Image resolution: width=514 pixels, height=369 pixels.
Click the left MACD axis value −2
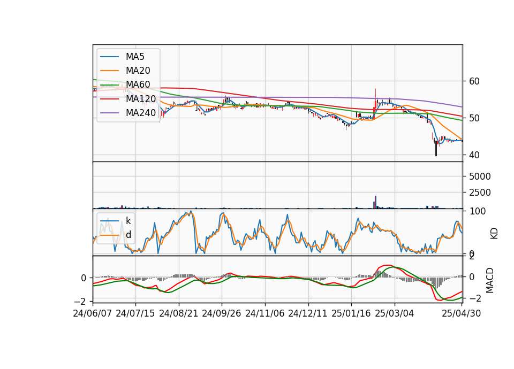coord(80,301)
